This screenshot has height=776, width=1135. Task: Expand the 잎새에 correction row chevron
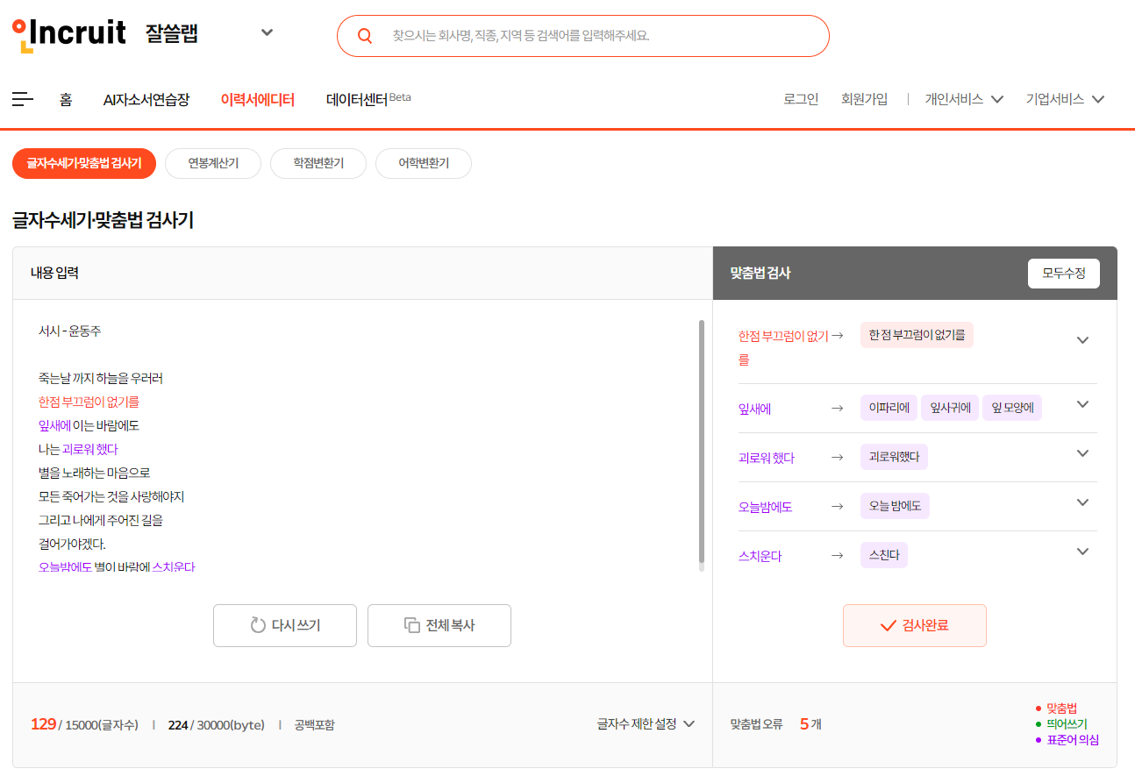(x=1082, y=403)
